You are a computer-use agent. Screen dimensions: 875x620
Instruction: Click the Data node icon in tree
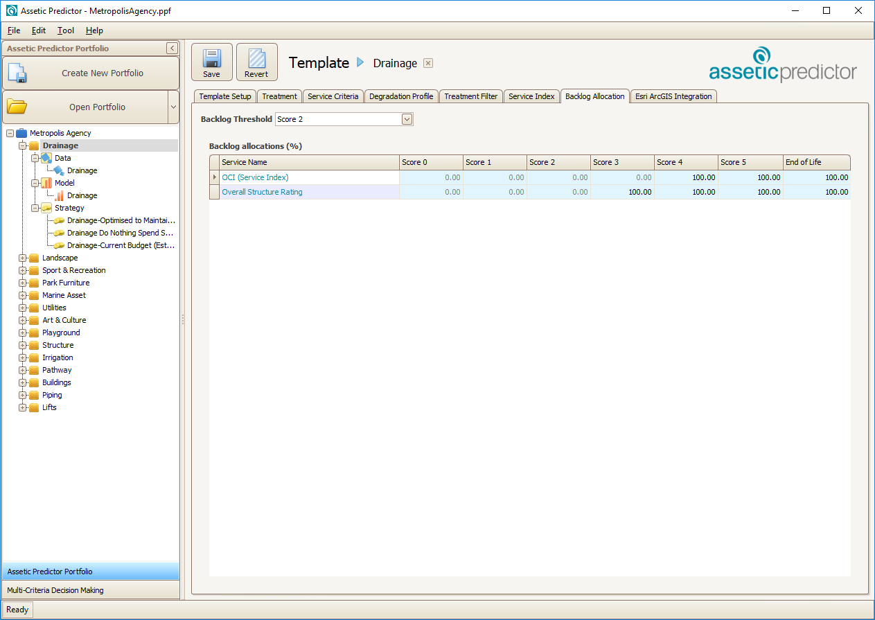click(x=46, y=158)
